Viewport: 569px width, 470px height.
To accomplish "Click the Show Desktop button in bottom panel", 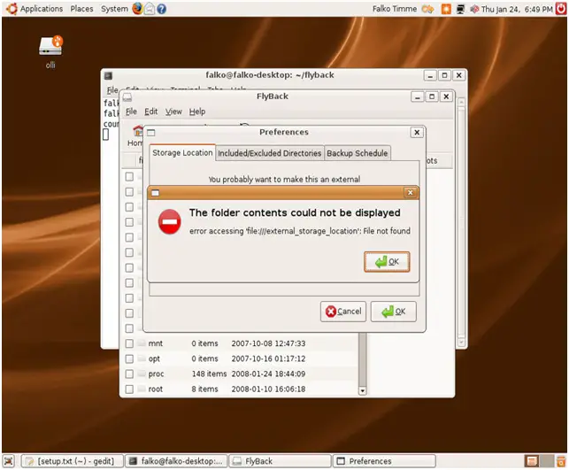I will (9, 461).
